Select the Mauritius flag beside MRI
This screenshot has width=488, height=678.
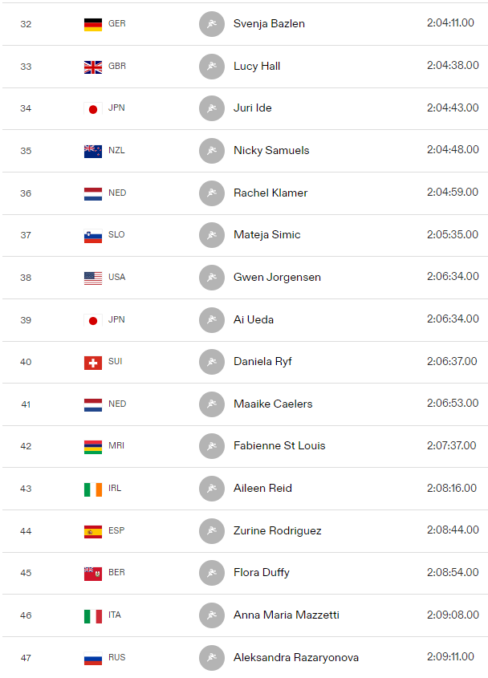click(93, 447)
